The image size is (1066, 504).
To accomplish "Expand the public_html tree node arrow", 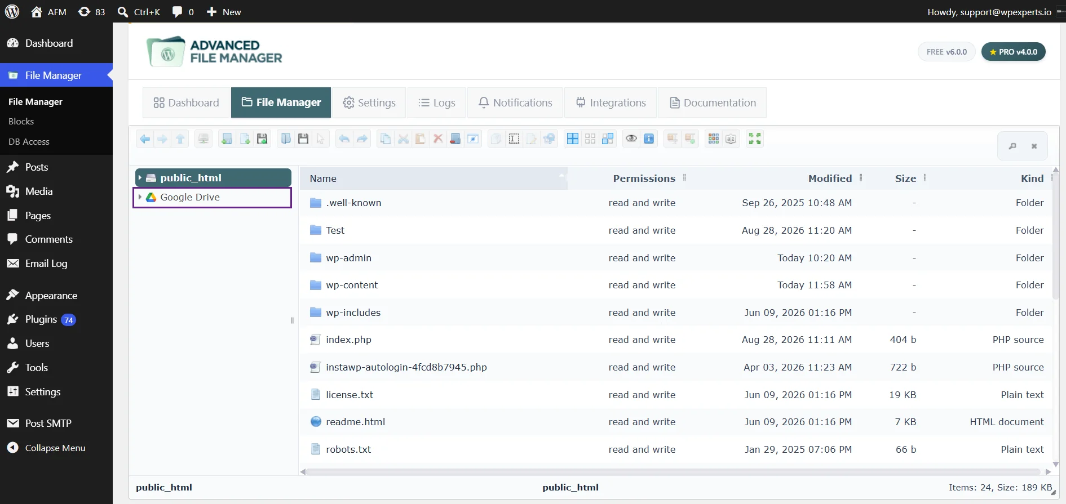I will [140, 177].
